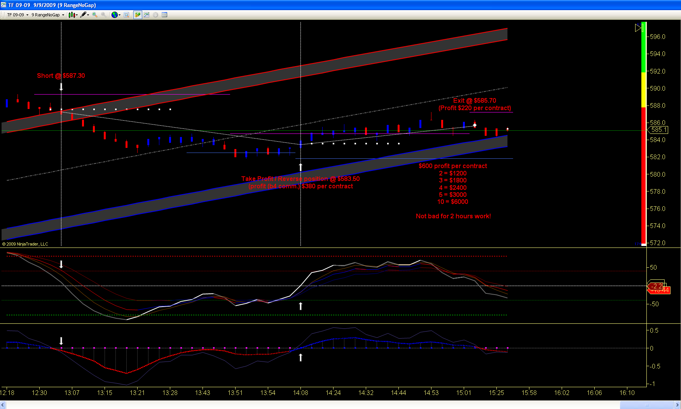Open the indicators chart icon

click(147, 15)
